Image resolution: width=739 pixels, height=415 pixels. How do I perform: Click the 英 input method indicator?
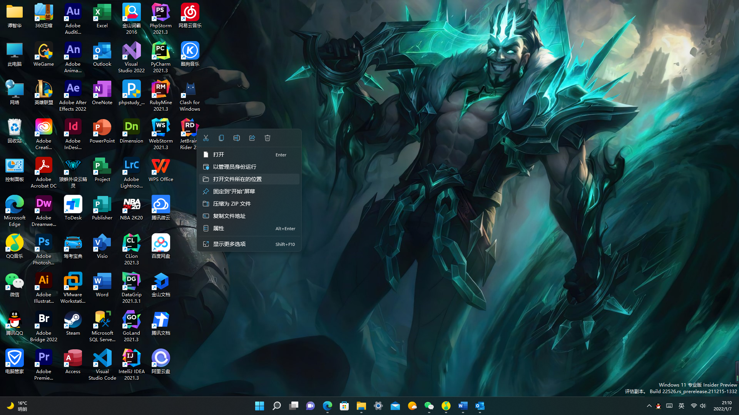click(681, 406)
